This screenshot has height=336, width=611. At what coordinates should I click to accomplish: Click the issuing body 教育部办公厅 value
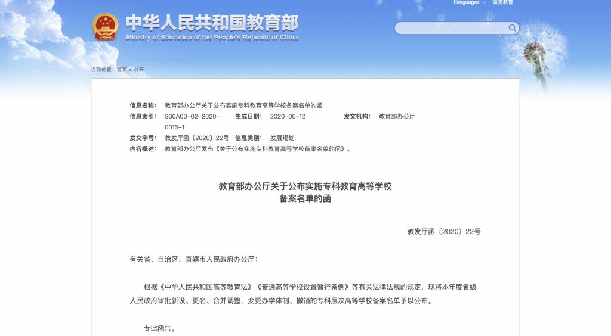pos(397,116)
